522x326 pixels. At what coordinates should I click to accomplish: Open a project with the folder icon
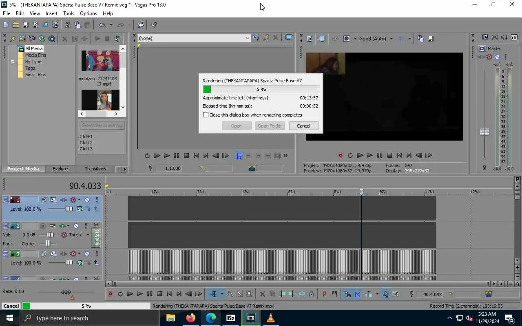point(15,25)
